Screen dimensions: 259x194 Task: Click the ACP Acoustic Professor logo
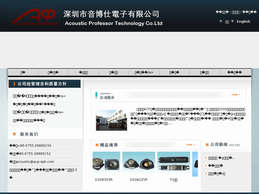(34, 16)
